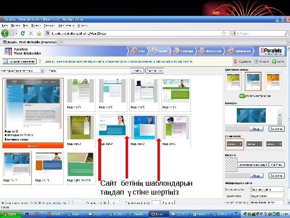Image resolution: width=290 pixels, height=218 pixels.
Task: Click the search magnifier icon in Yandex box
Action: [x=286, y=34]
